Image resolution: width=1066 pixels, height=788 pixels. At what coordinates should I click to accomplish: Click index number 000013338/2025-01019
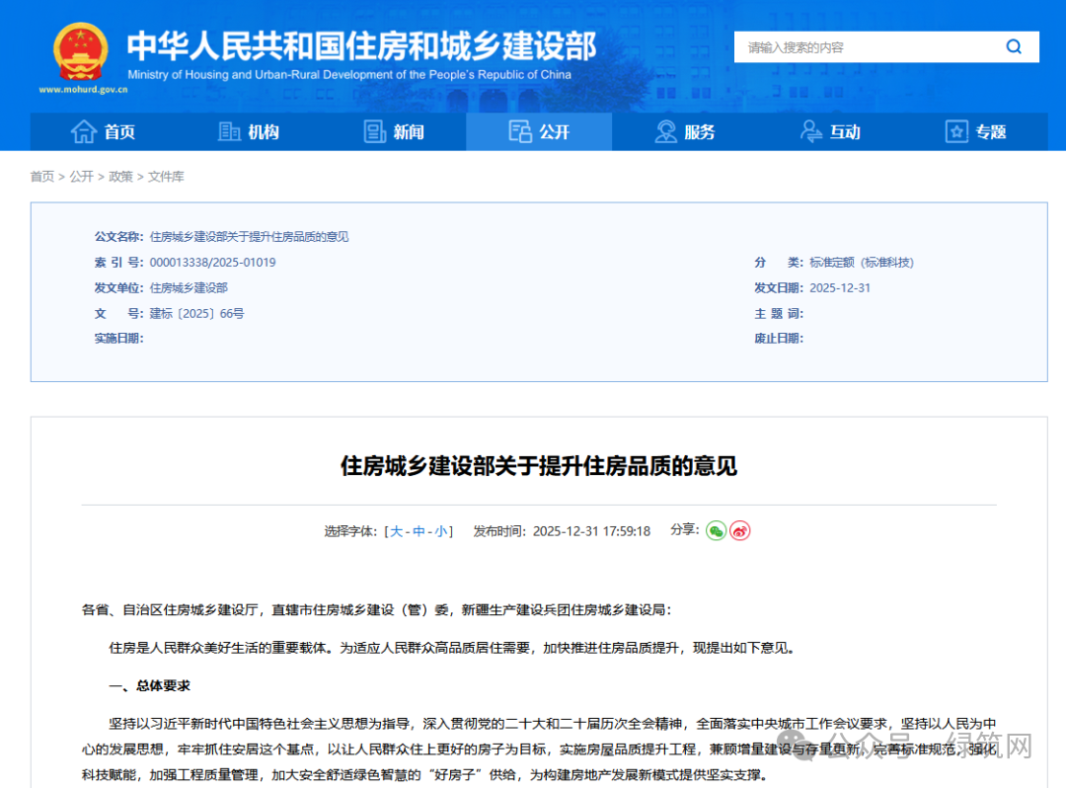tap(213, 263)
